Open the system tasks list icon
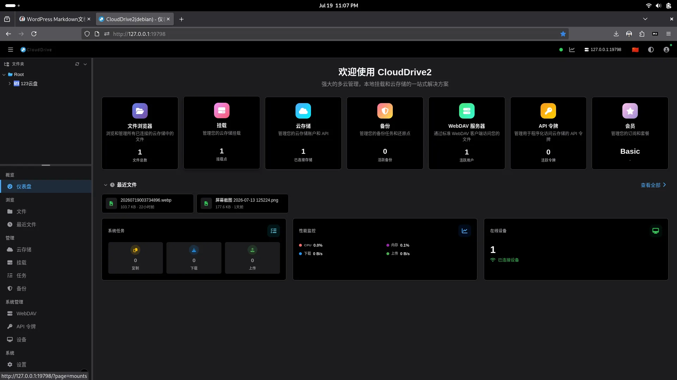 click(x=274, y=231)
